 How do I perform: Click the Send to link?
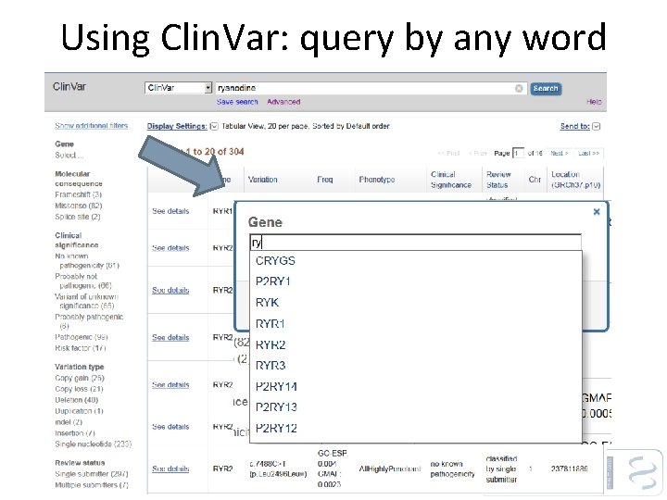click(x=574, y=126)
